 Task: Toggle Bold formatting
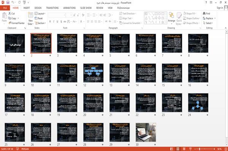(x=50, y=22)
